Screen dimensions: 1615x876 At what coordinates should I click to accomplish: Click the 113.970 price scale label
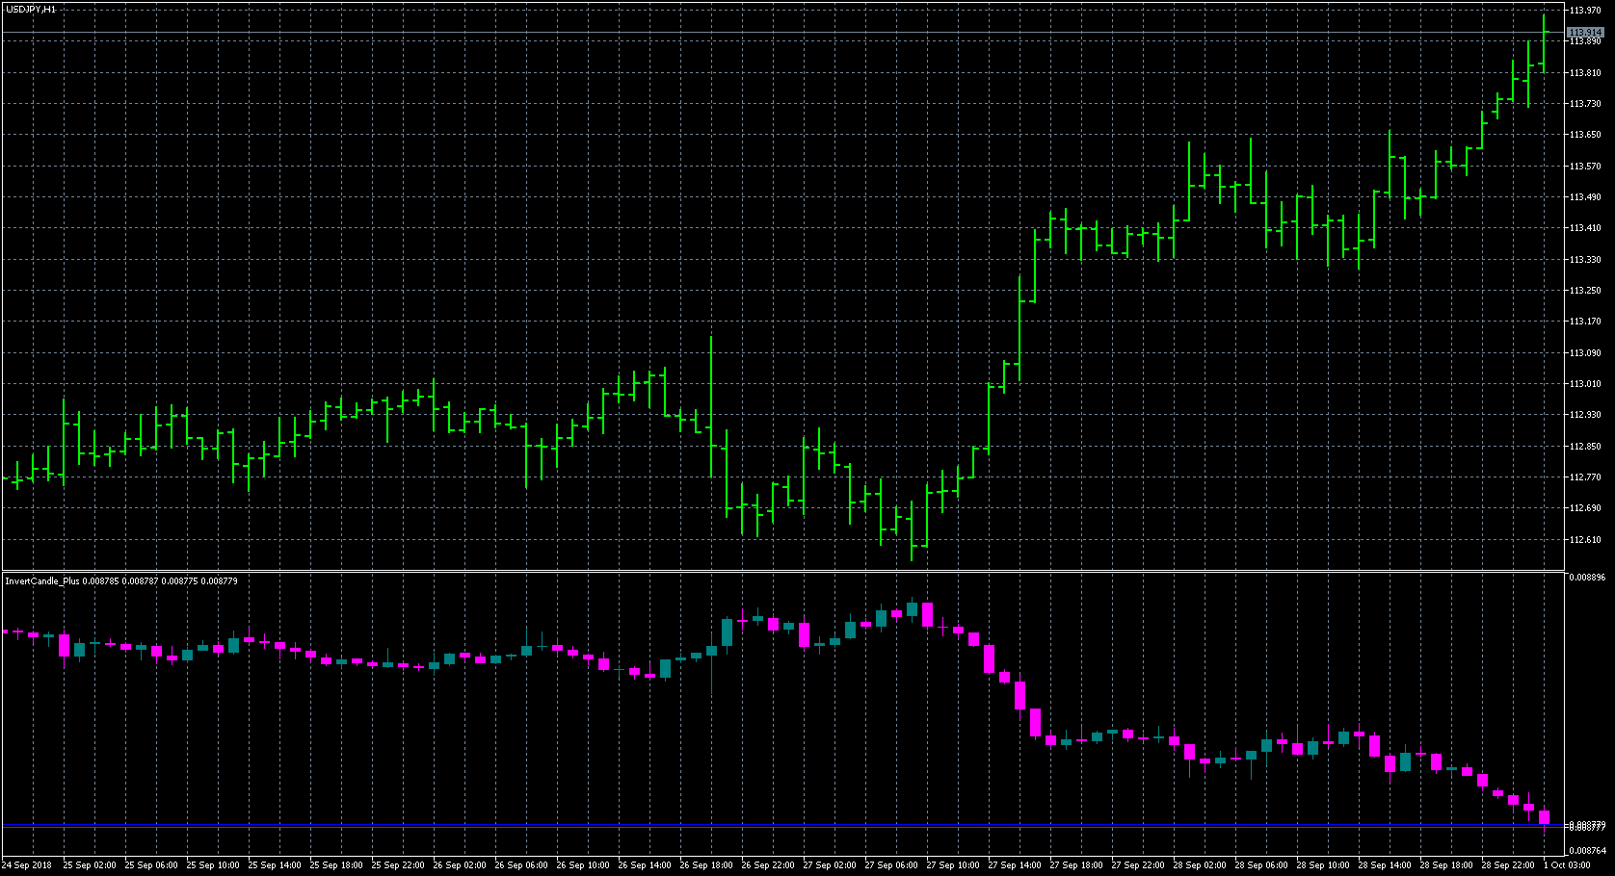1585,11
